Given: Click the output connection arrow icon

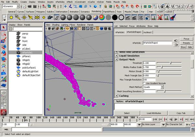Looking at the screenshot, I should pyautogui.click(x=176, y=45).
